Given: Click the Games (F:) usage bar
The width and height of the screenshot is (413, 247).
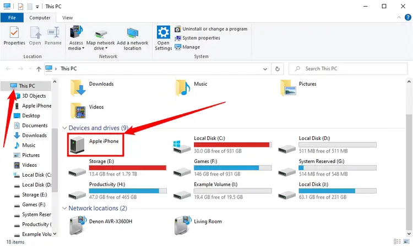Looking at the screenshot, I should pyautogui.click(x=232, y=168).
